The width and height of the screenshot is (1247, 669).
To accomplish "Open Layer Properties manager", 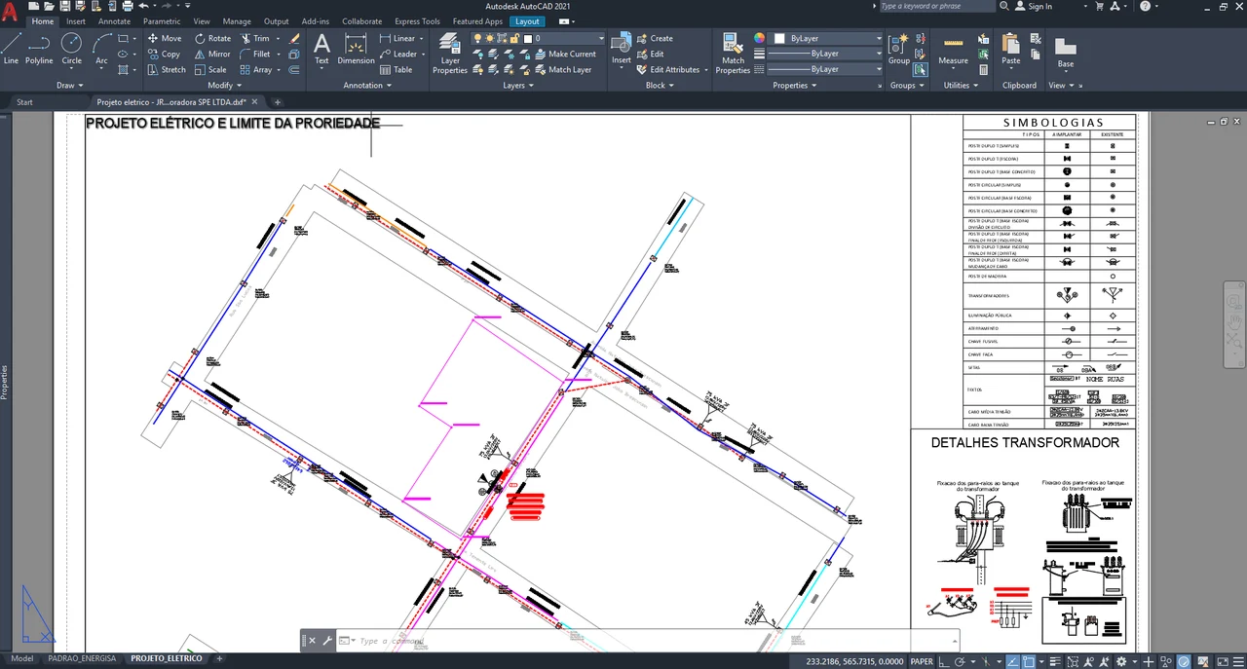I will point(450,54).
